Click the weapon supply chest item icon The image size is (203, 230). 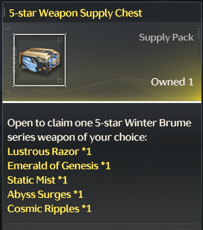pos(39,60)
